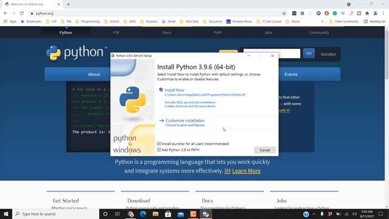Select the Jobs tab in site top nav
Screen dimensions: 389x219
[x=268, y=32]
